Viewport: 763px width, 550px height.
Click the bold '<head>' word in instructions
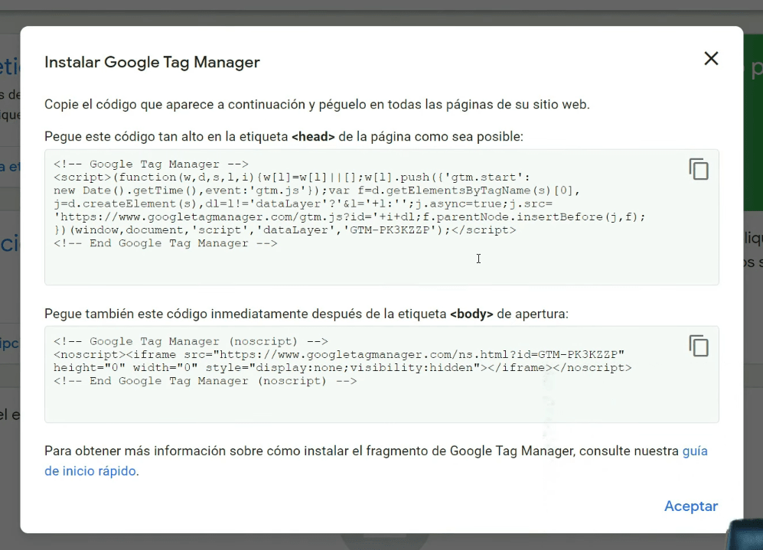[313, 137]
